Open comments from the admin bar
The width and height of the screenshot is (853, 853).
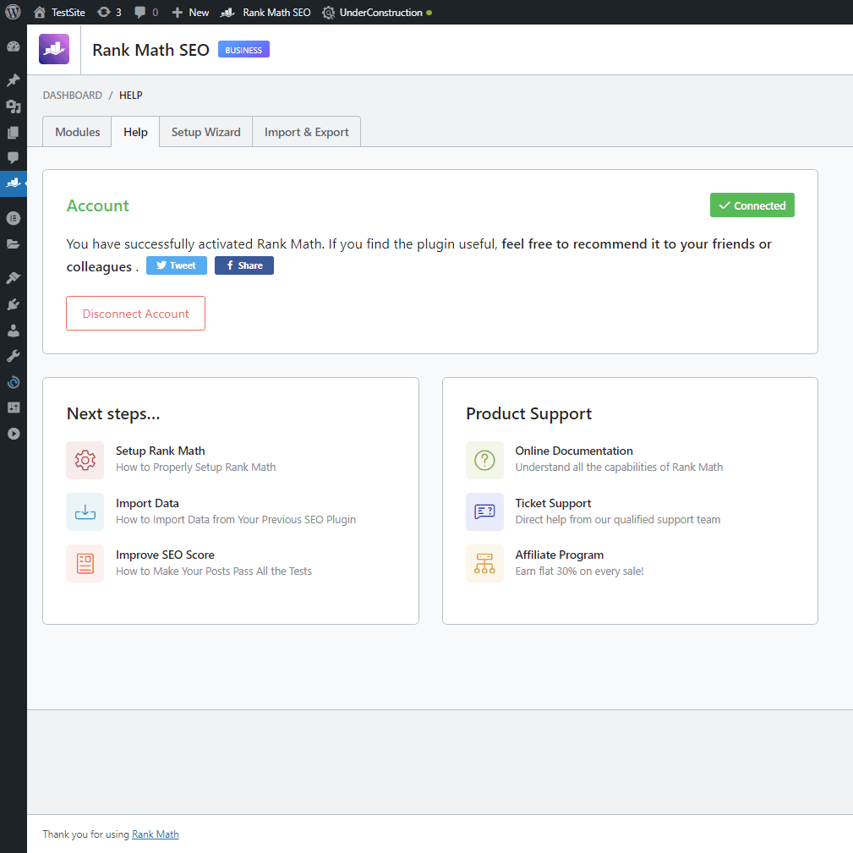point(146,12)
